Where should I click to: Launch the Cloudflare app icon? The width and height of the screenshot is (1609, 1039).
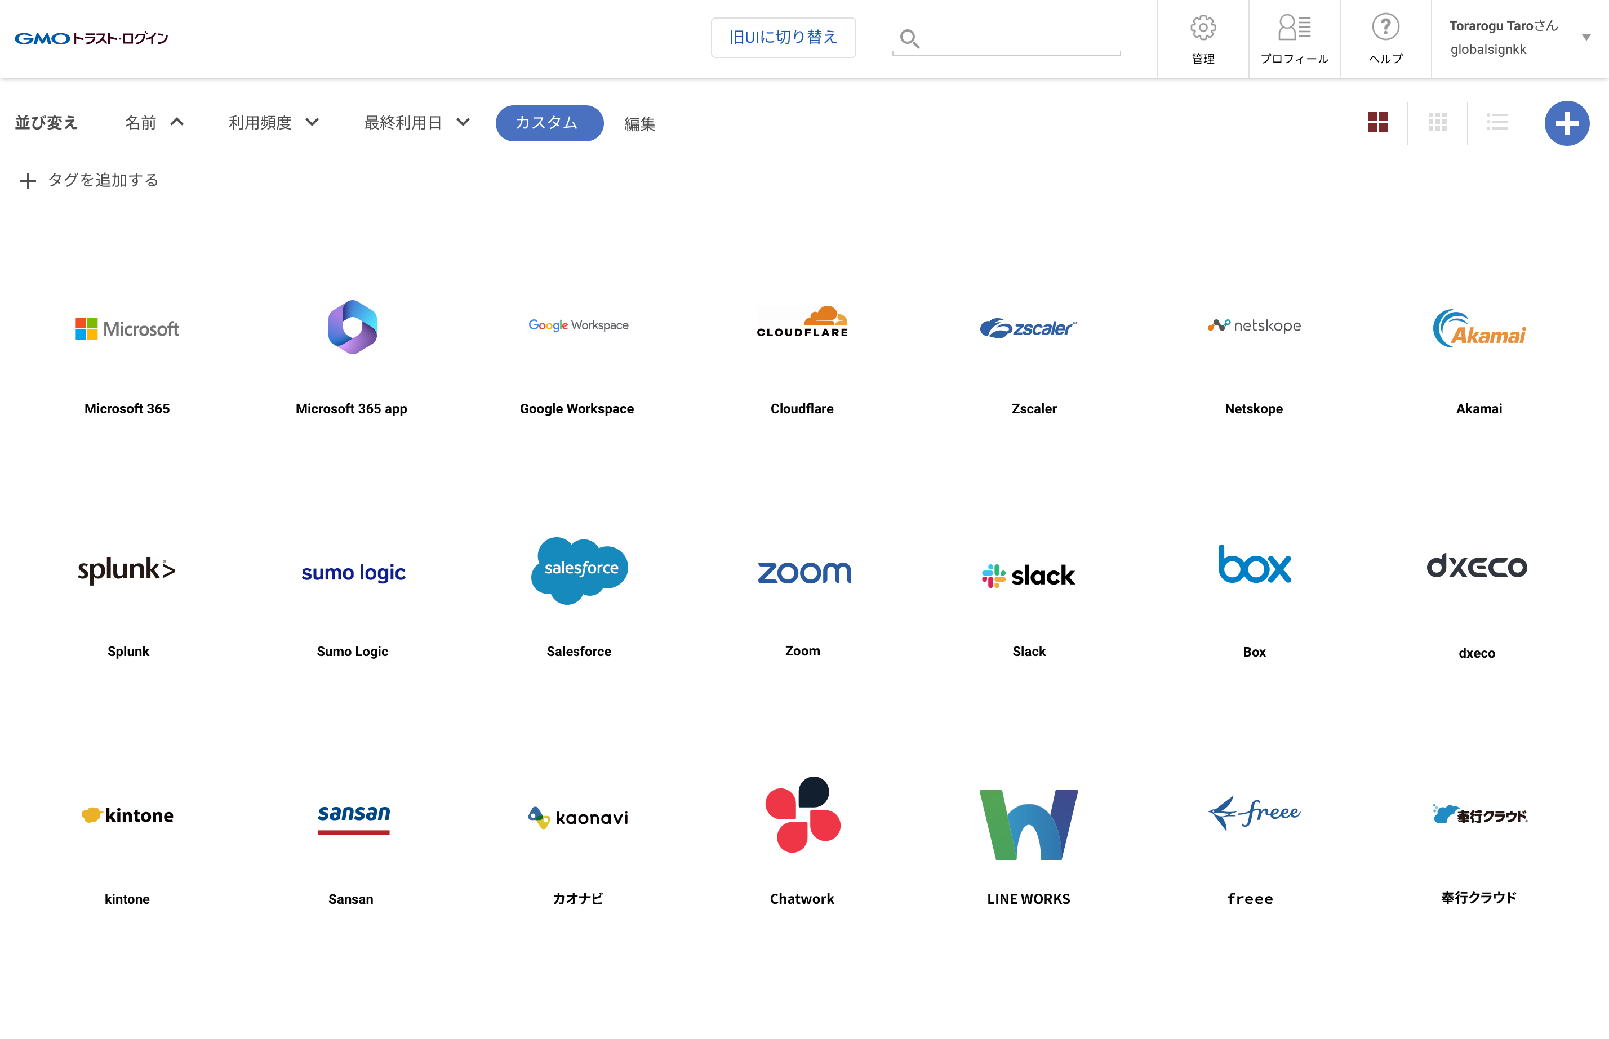[802, 322]
